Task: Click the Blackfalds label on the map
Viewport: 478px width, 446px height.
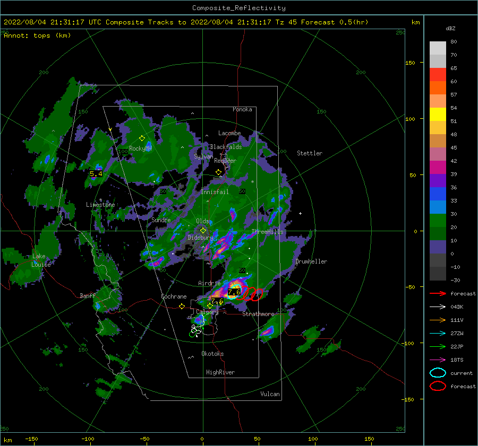Action: (x=226, y=147)
